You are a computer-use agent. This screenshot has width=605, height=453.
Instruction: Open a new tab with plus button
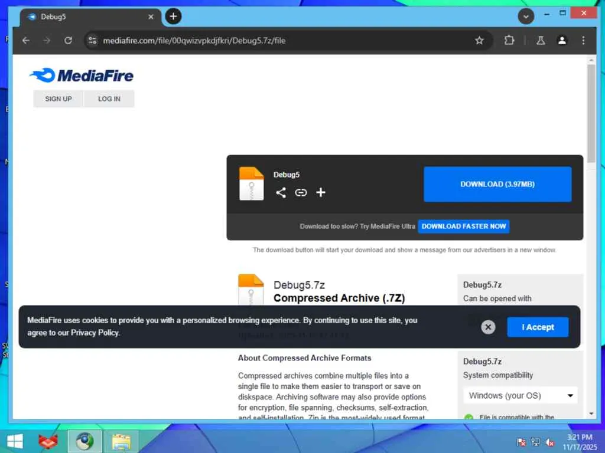coord(173,17)
